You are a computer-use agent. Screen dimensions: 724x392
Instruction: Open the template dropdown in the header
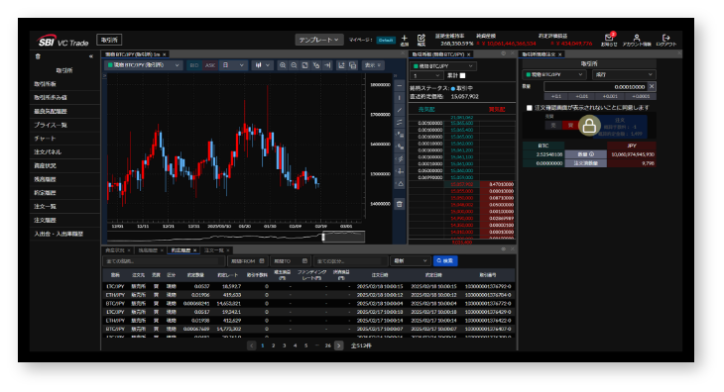click(x=319, y=40)
